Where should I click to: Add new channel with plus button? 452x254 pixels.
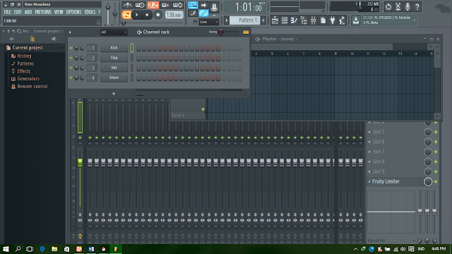click(114, 94)
